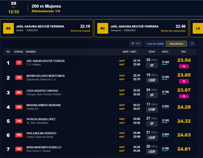
Task: Open athlete Mariona Armero Montane
Action: [44, 105]
